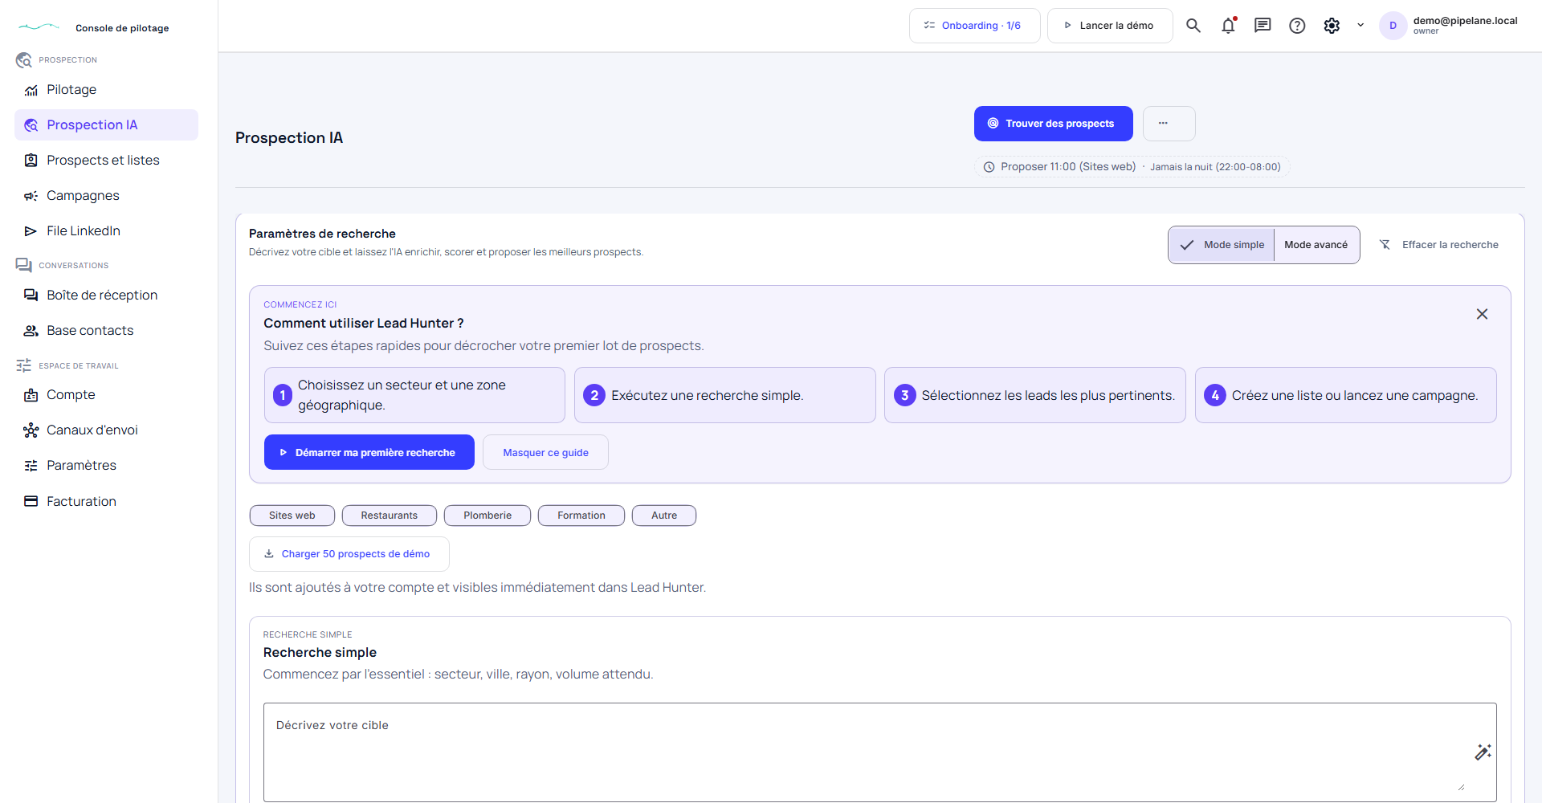Image resolution: width=1542 pixels, height=803 pixels.
Task: Expand the Onboarding 1/6 checklist
Action: click(x=974, y=26)
